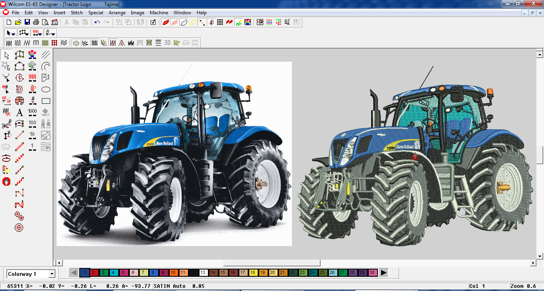Screen dimensions: 544x291
Task: Click palette scroll right arrow button
Action: point(383,273)
